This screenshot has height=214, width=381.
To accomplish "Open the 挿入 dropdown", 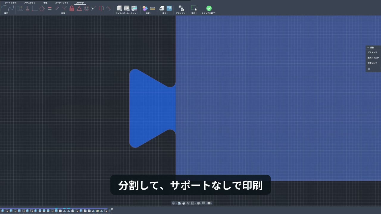I will [x=165, y=13].
